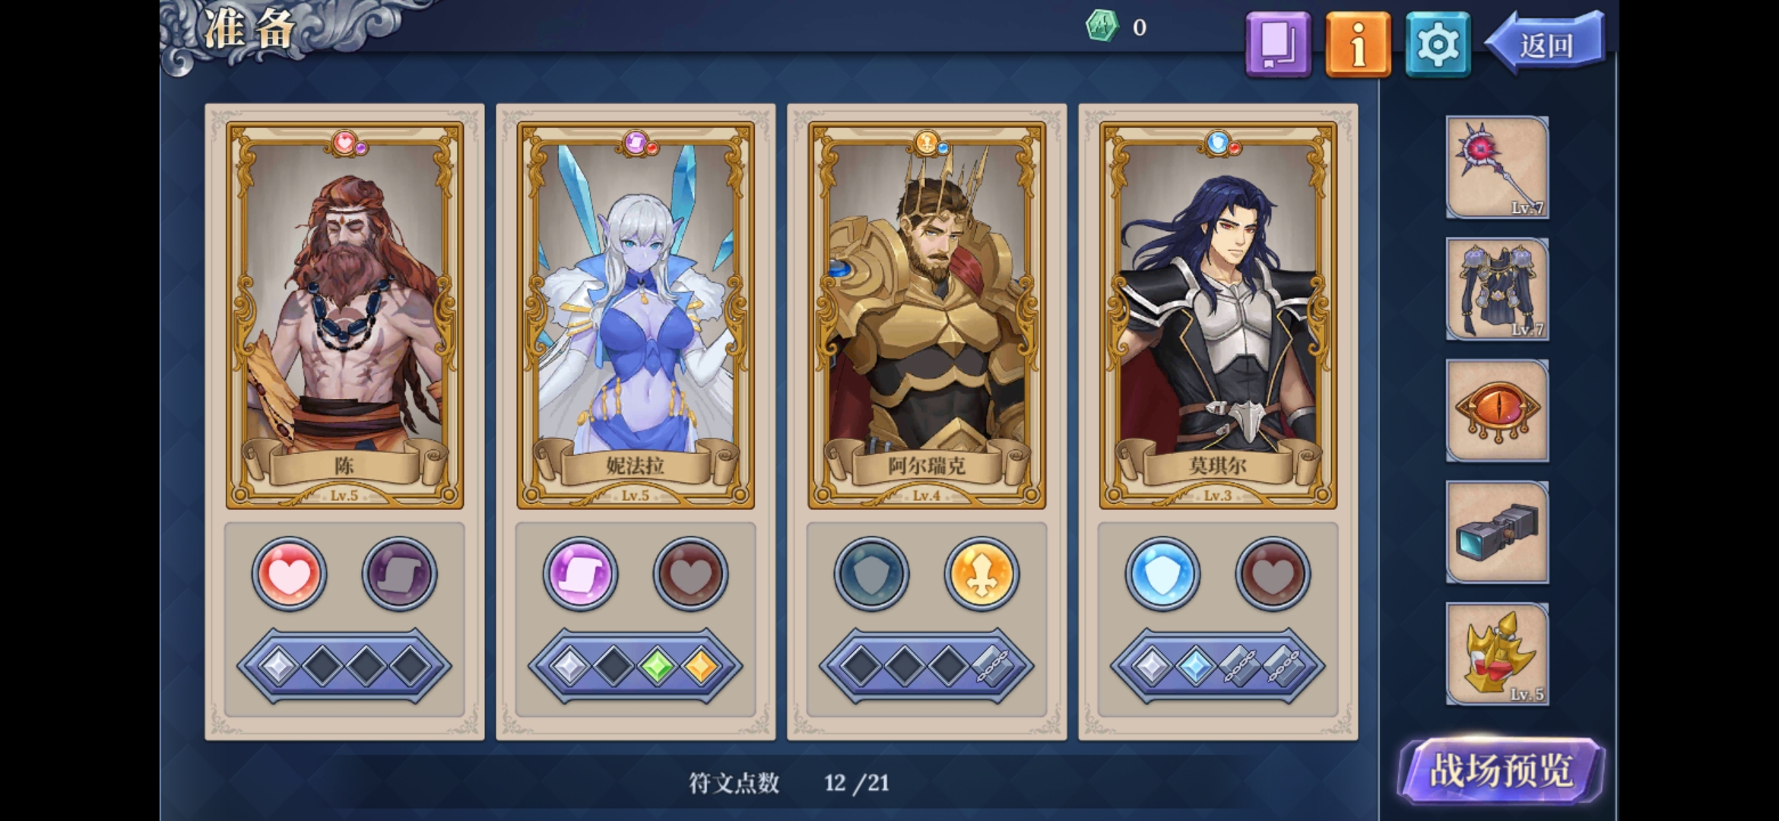The image size is (1779, 821).
Task: Toggle 阿尔瑞克's golden fleur-de-lis orb
Action: [981, 574]
